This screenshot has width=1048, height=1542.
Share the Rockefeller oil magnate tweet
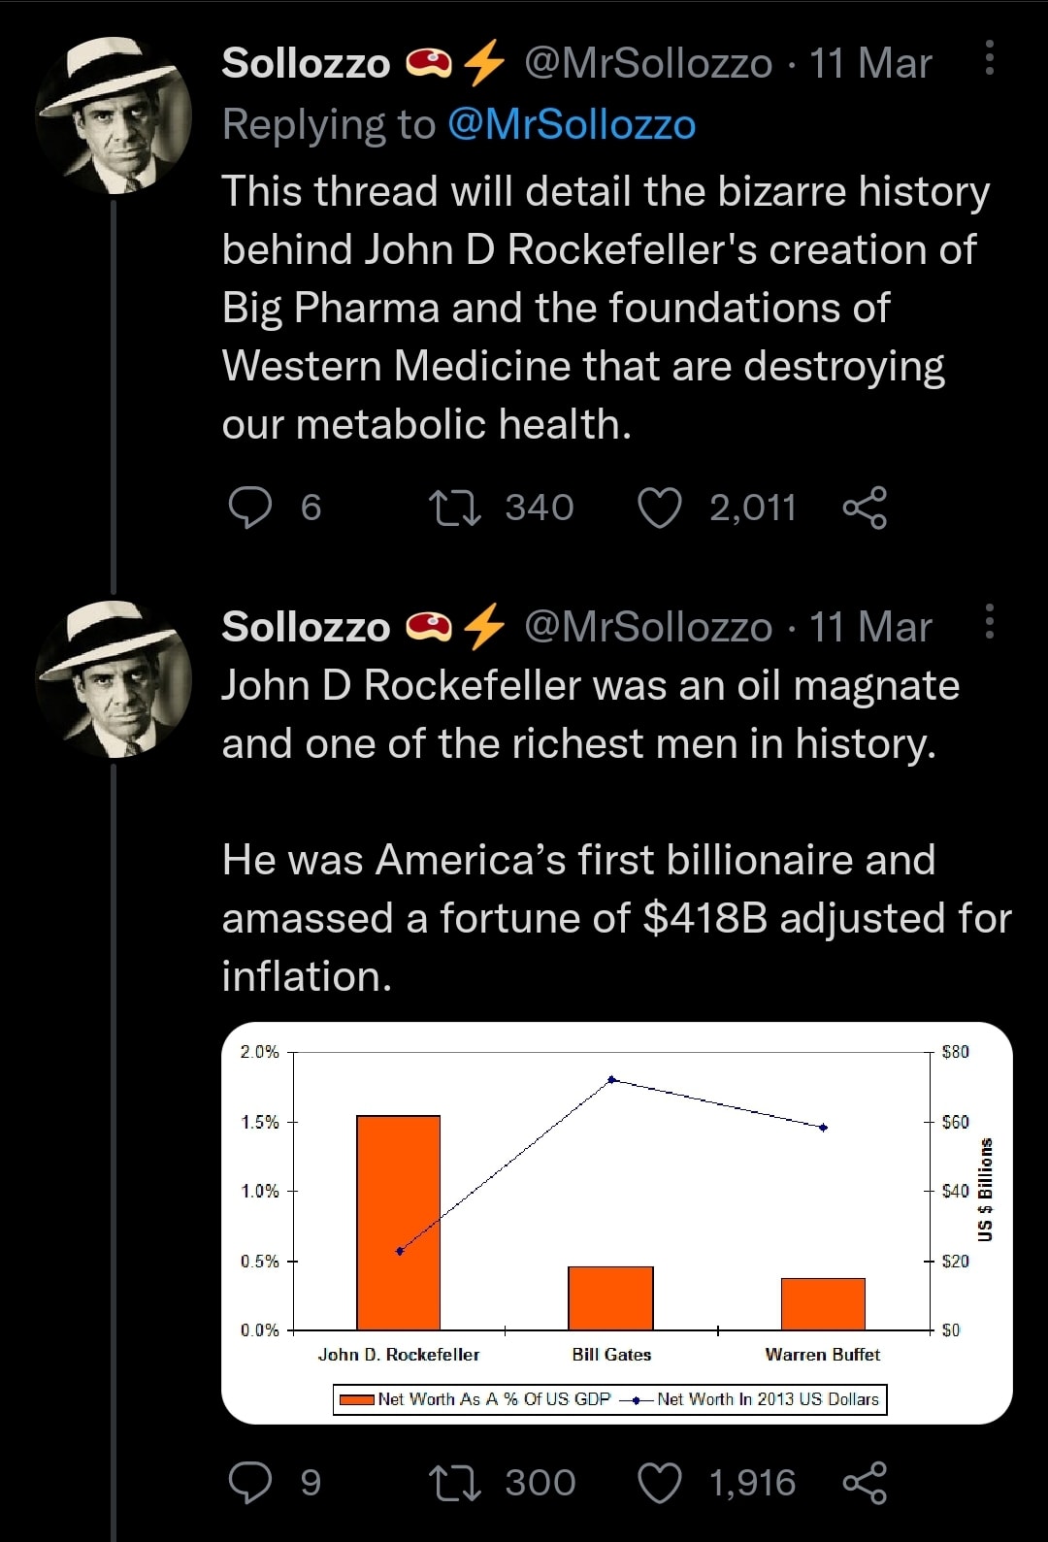[865, 1483]
